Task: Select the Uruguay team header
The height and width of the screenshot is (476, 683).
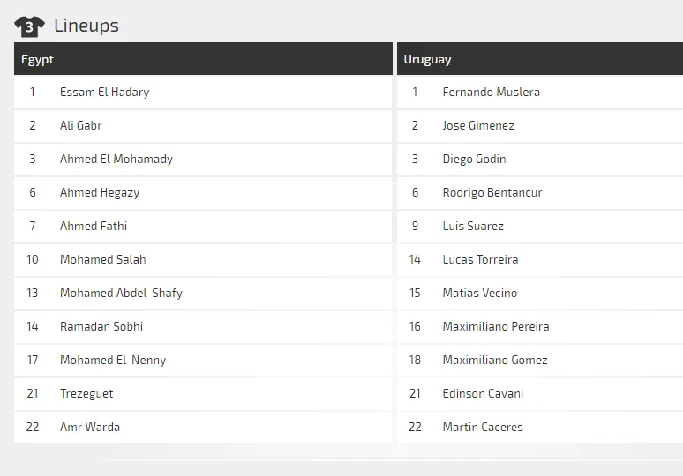Action: (x=540, y=59)
